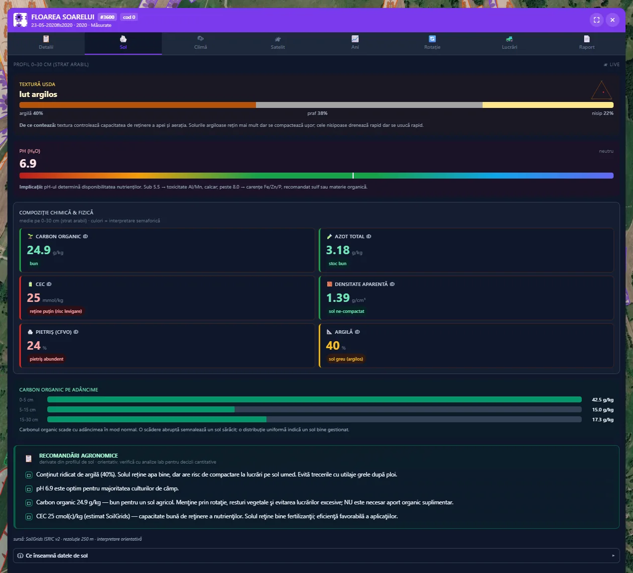Tick the Carbon organic 24.9 g/kg recommendation

[x=29, y=503]
